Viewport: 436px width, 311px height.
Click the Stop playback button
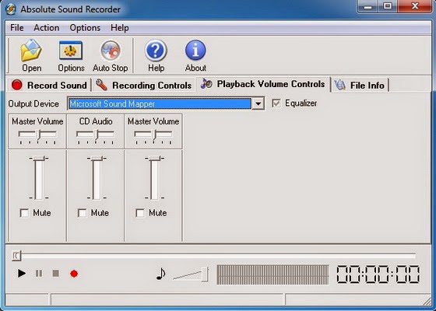pyautogui.click(x=55, y=274)
